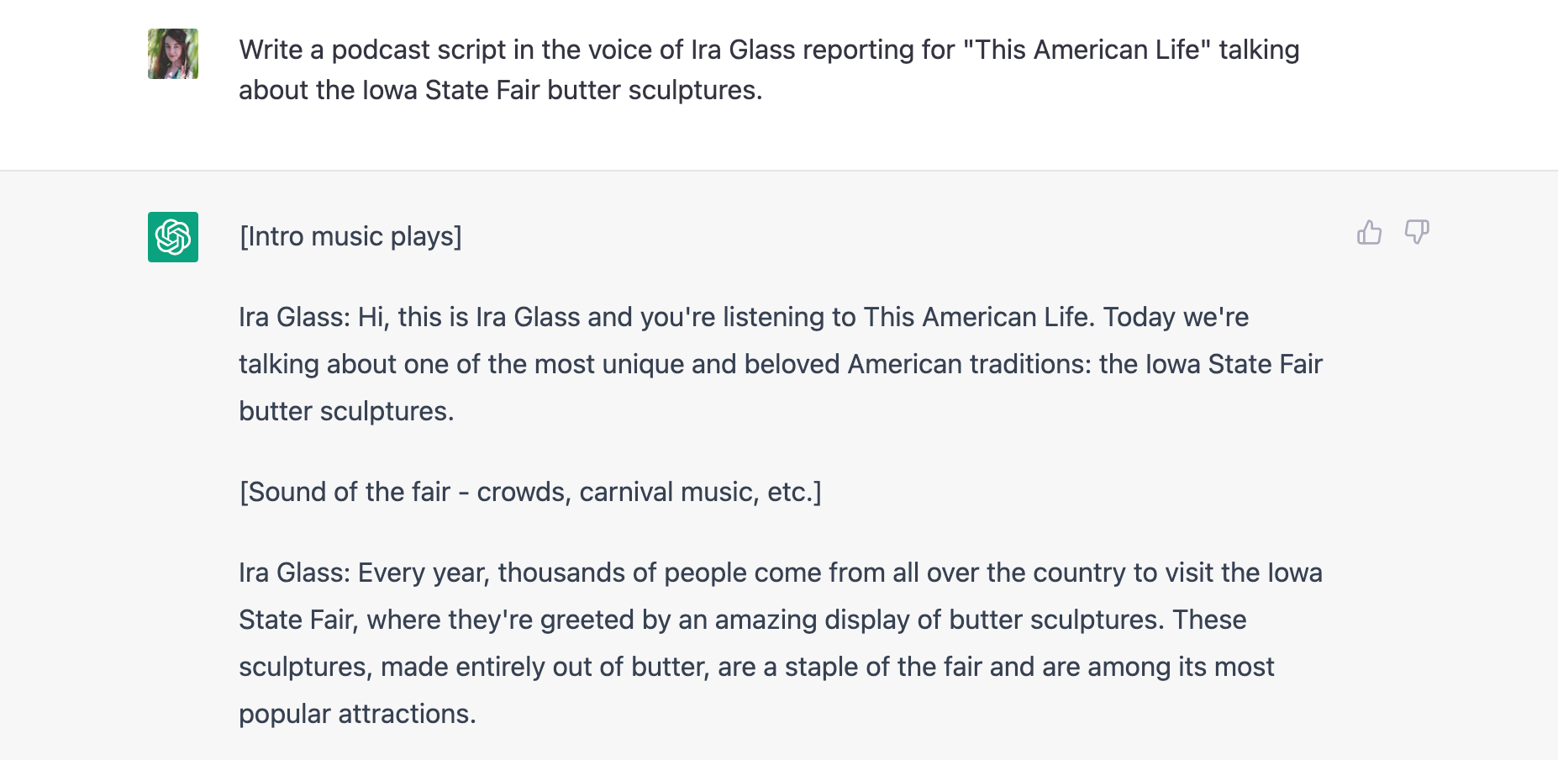Click the "Ira Glass:" label before "Hi, this is"
This screenshot has width=1558, height=760.
click(294, 317)
